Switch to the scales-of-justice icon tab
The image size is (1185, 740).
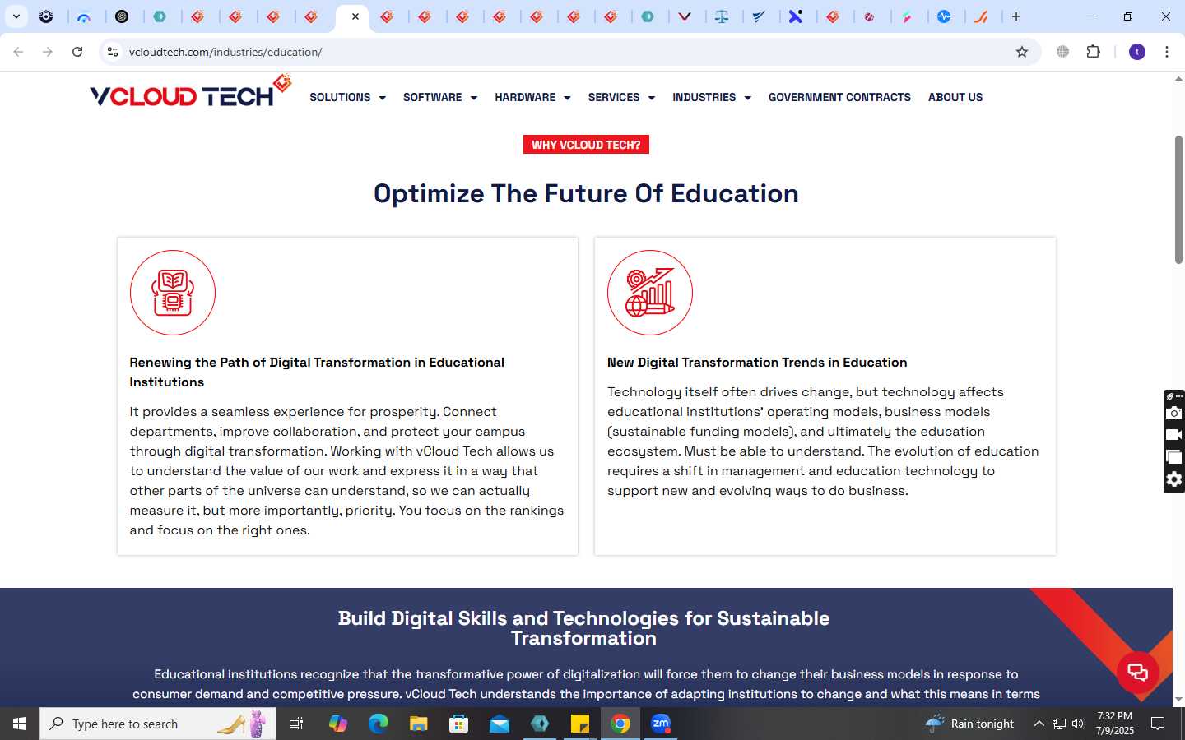[x=722, y=16]
